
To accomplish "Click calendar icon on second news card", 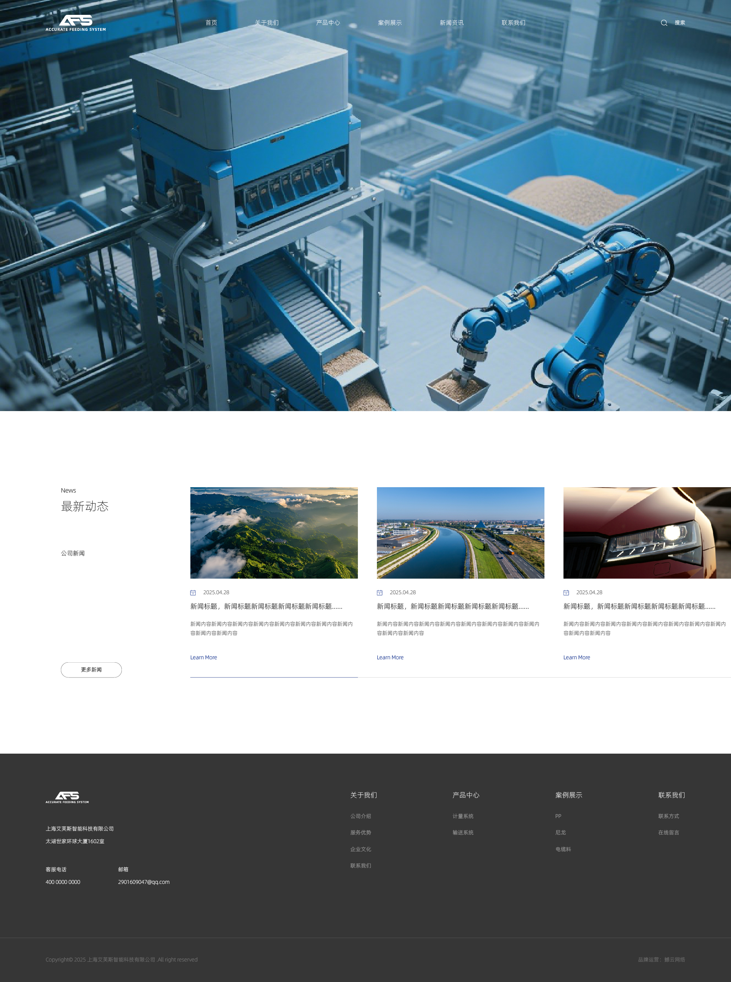I will [x=379, y=592].
